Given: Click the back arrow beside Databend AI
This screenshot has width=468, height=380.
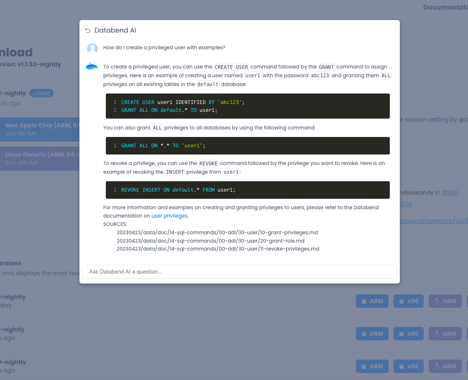Looking at the screenshot, I should (88, 30).
